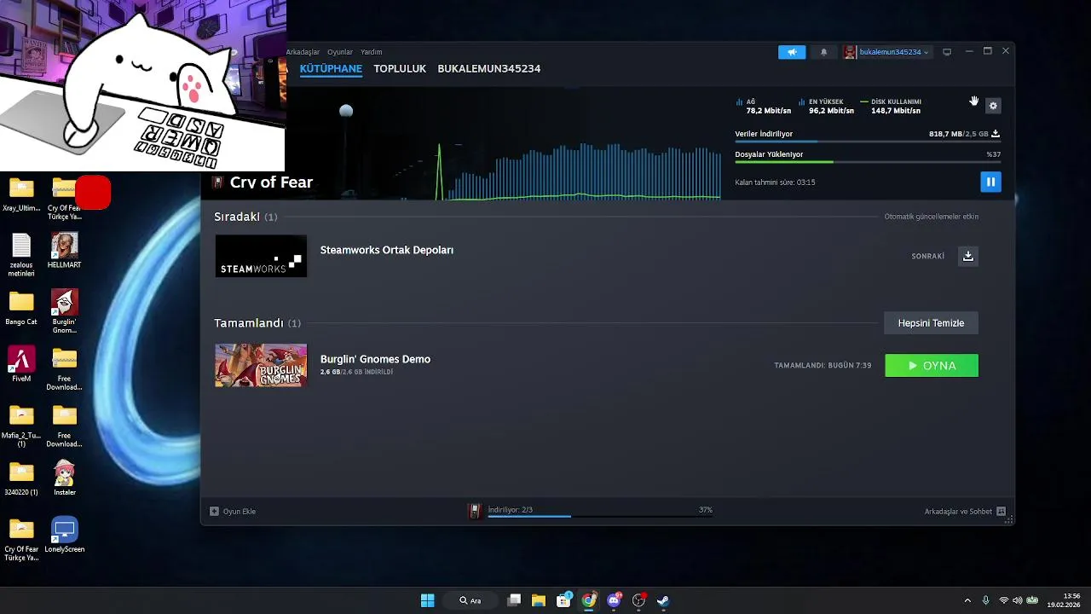Switch Steam to Big Picture mode
The height and width of the screenshot is (614, 1091).
[947, 52]
